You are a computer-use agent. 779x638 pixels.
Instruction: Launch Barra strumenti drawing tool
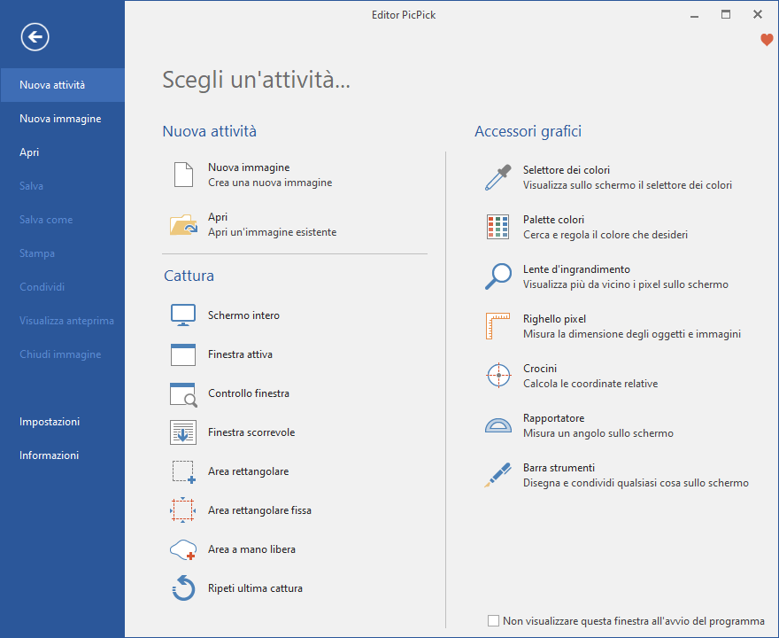498,475
